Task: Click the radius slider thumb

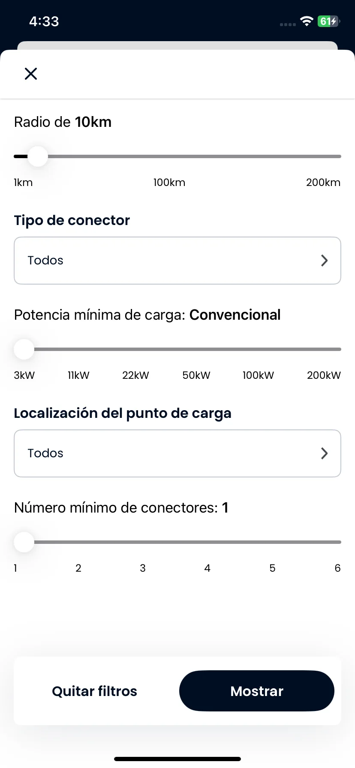Action: pyautogui.click(x=38, y=156)
